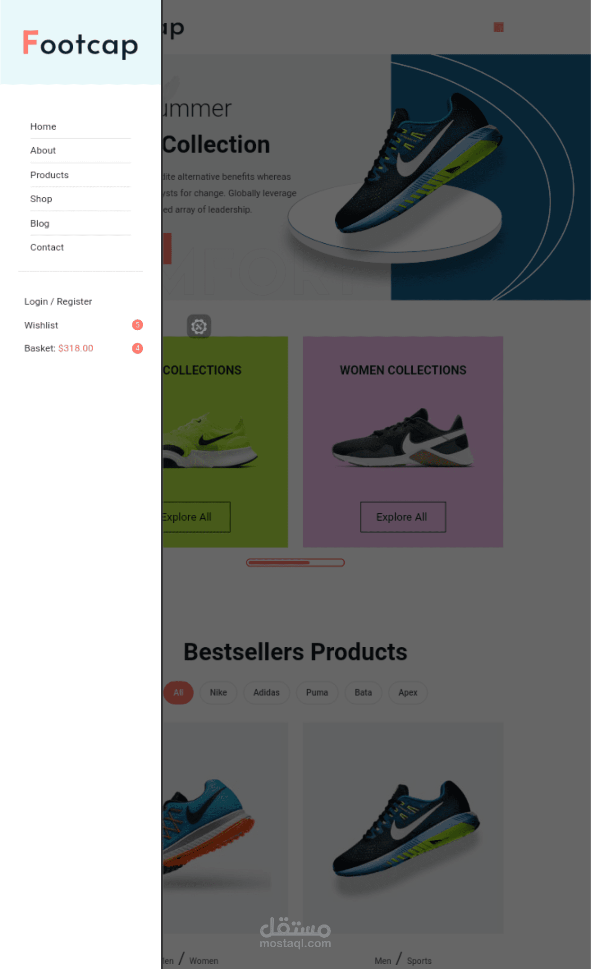Open the Basket $318.00 link

59,348
